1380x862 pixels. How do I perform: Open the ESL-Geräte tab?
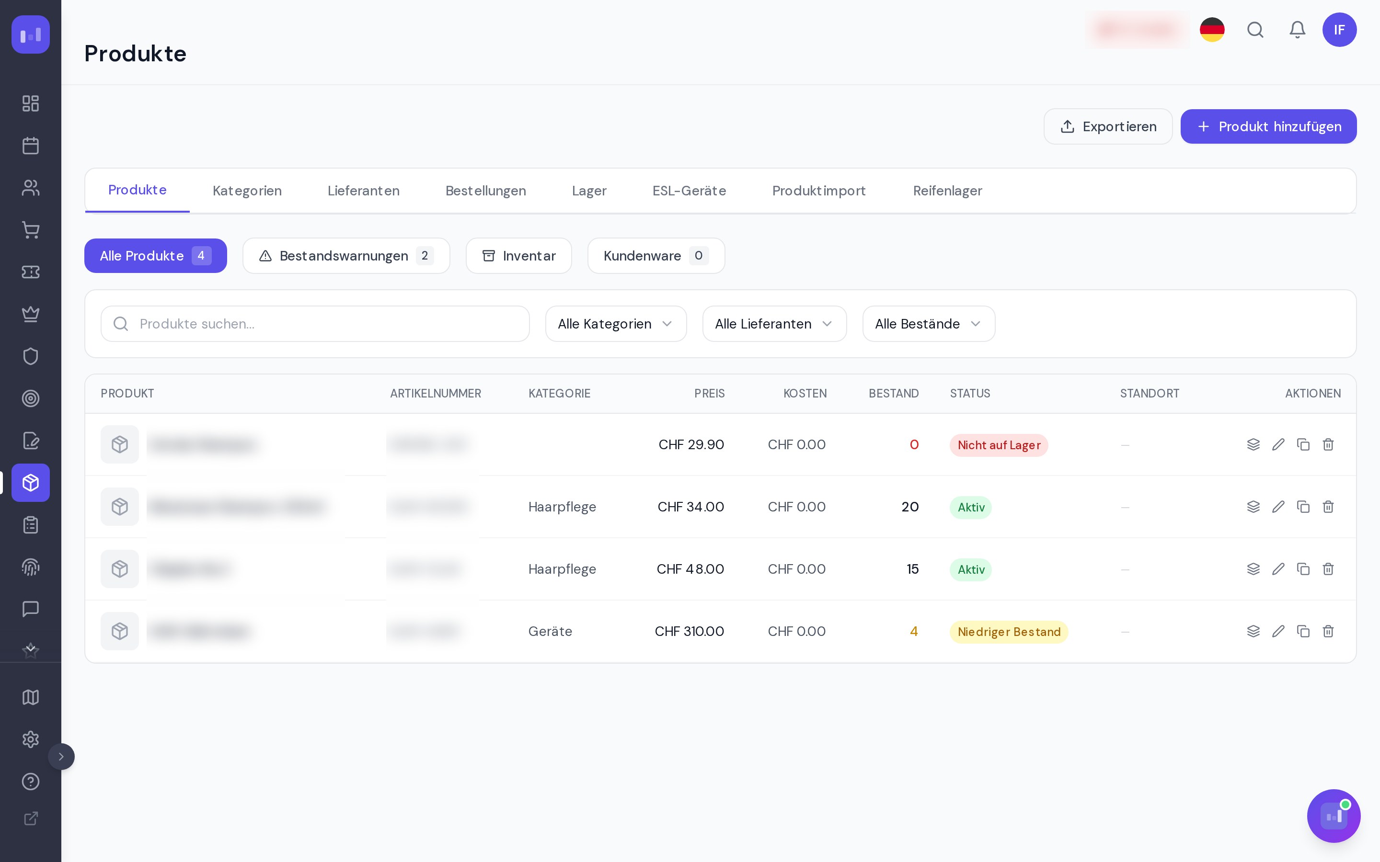click(x=690, y=191)
